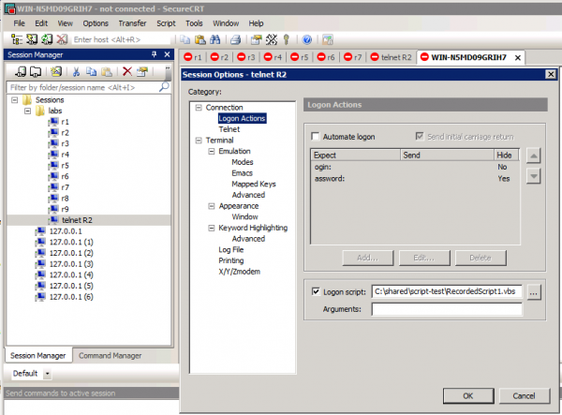Screen dimensions: 562x415
Task: Uncheck the Logon script checkbox
Action: tap(316, 292)
